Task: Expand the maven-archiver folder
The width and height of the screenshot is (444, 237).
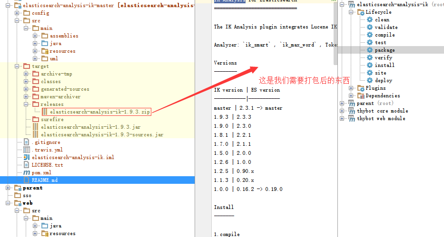Action: coord(26,96)
